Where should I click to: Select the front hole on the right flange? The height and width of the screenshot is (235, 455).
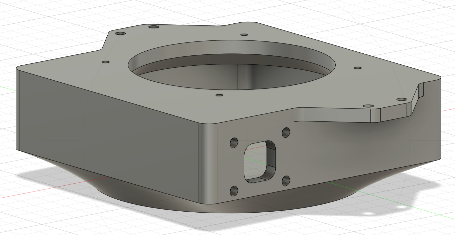click(x=368, y=106)
